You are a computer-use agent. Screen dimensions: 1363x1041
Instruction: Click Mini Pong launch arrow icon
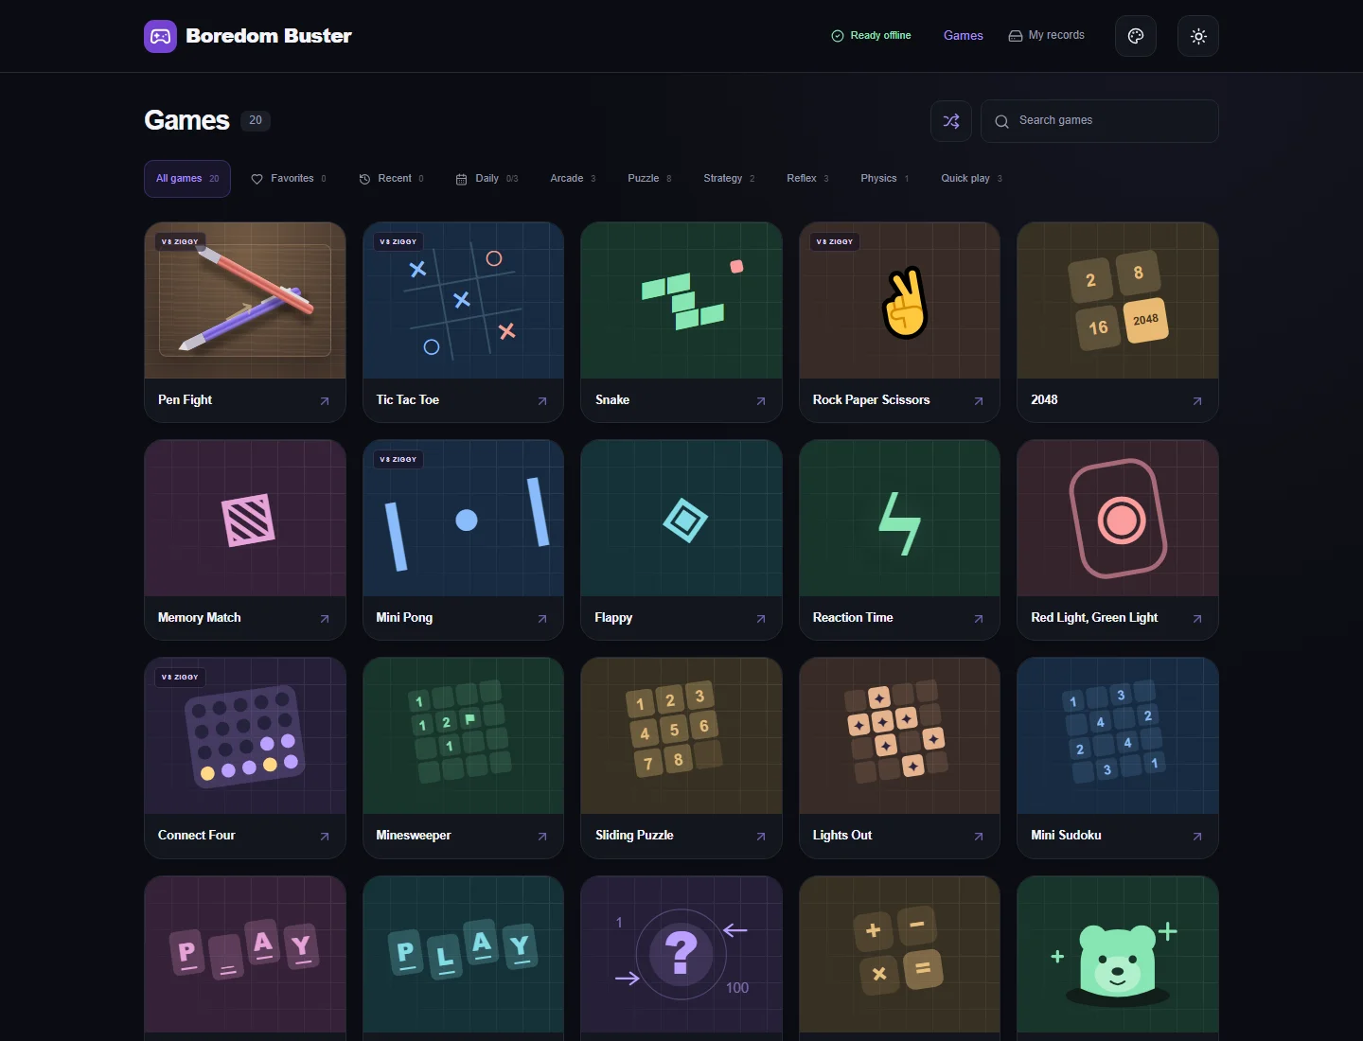pos(542,619)
